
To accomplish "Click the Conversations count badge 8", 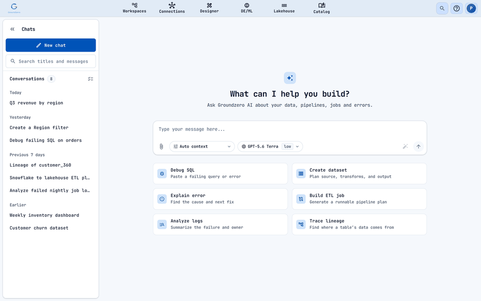I will pos(51,79).
